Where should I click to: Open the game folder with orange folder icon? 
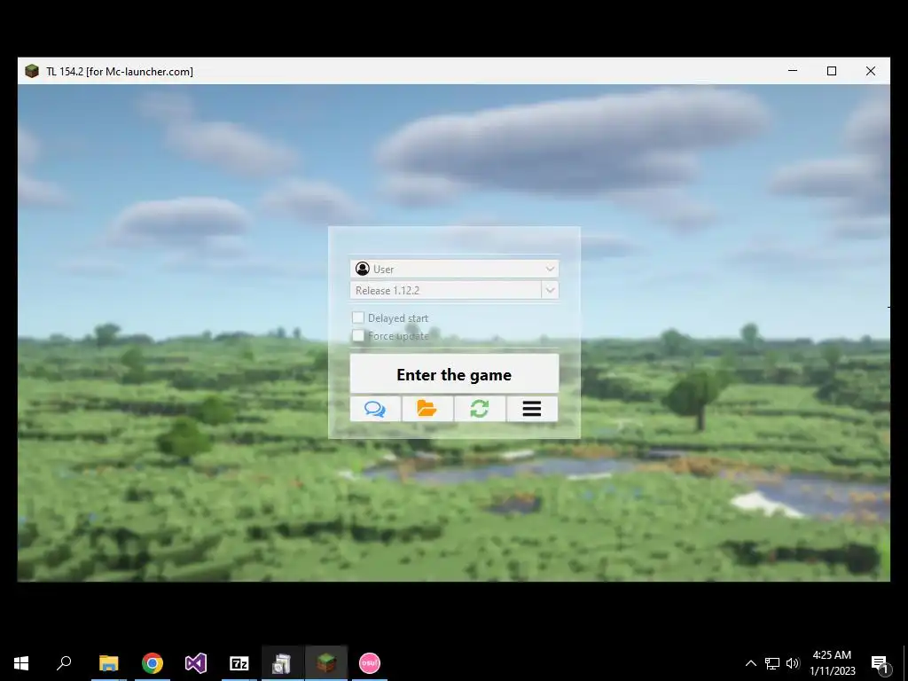427,409
